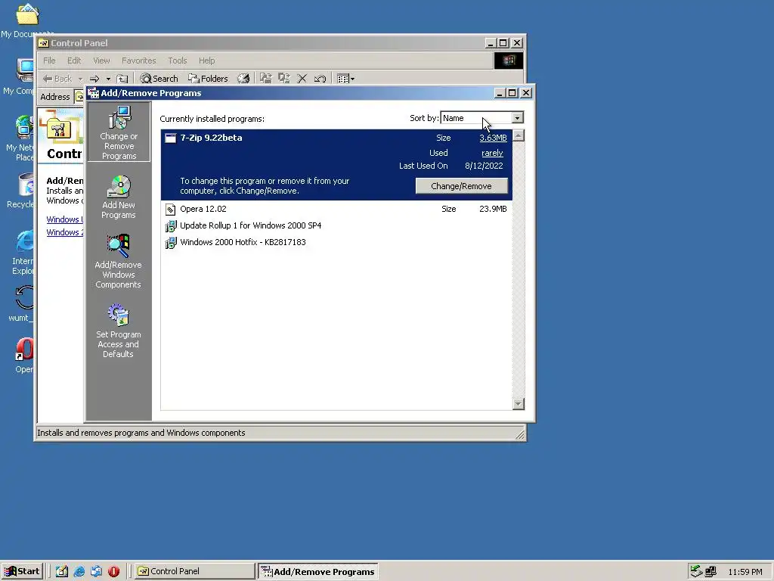Click Back arrow in Control Panel toolbar
Screen dimensions: 774x581
pos(57,79)
